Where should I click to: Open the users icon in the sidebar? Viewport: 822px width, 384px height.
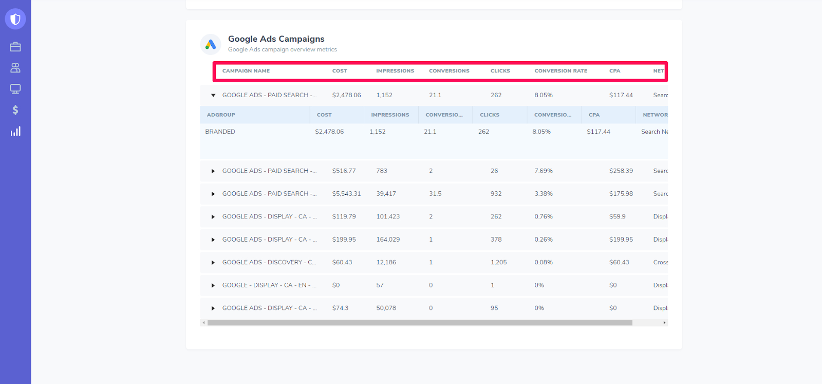click(x=15, y=68)
